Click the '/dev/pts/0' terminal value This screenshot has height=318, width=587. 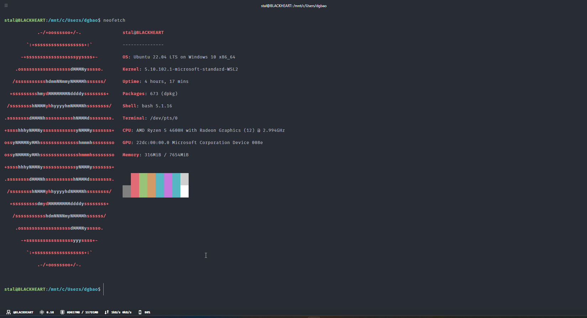click(164, 118)
